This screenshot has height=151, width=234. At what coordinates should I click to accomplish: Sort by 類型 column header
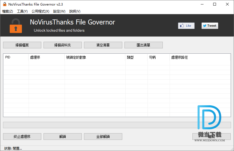point(136,57)
